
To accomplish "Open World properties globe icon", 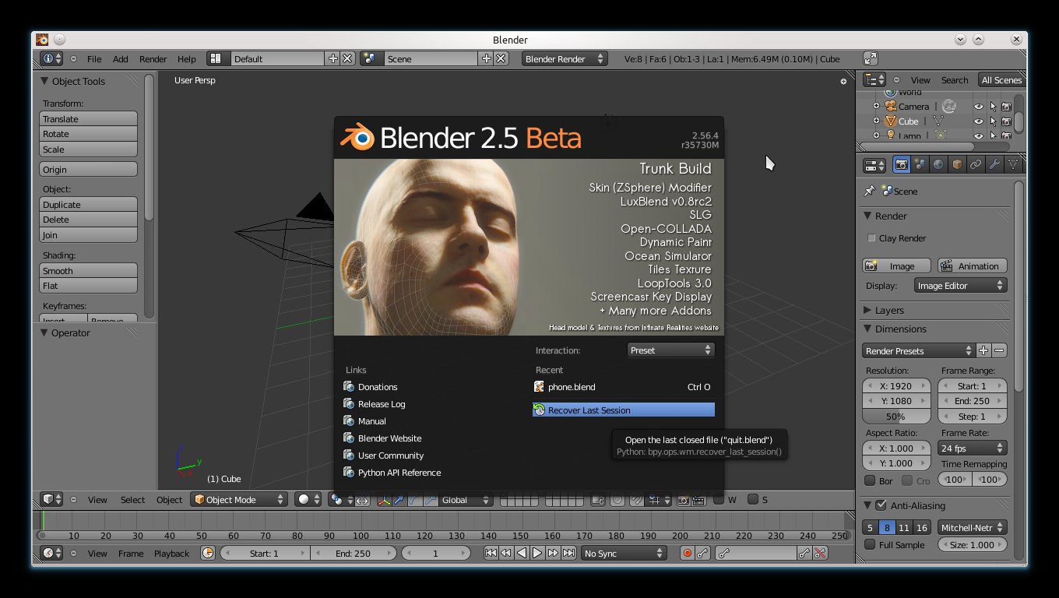I will pos(938,165).
